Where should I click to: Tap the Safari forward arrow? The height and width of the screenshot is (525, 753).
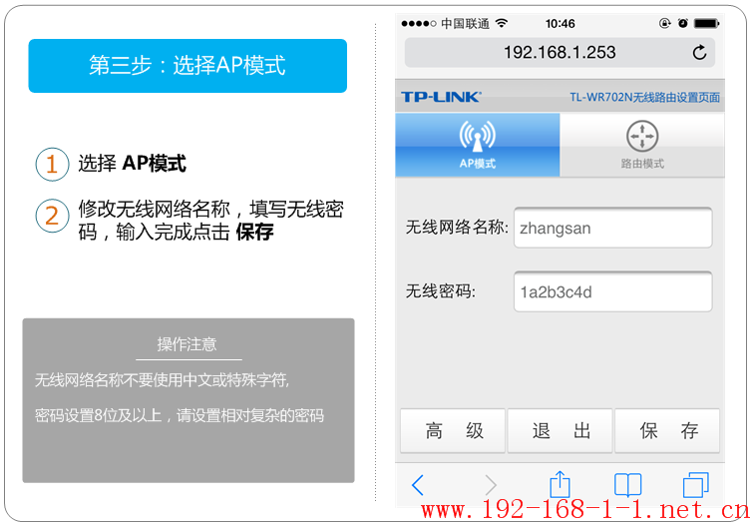[x=491, y=485]
